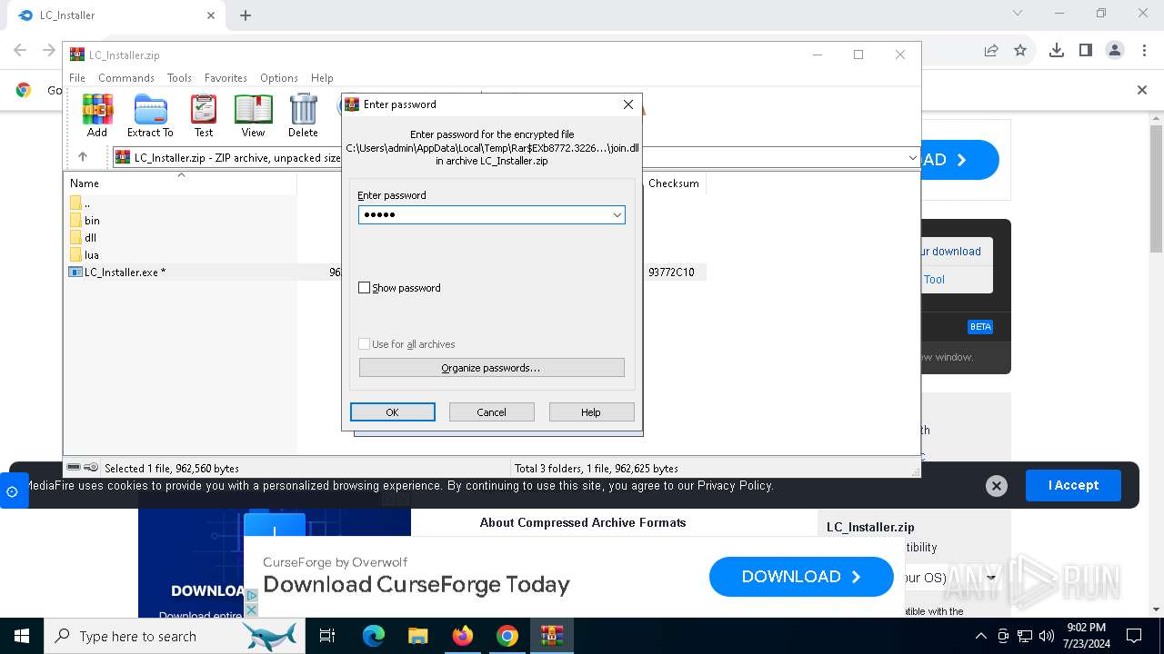
Task: Expand the password history dropdown arrow
Action: pyautogui.click(x=617, y=215)
